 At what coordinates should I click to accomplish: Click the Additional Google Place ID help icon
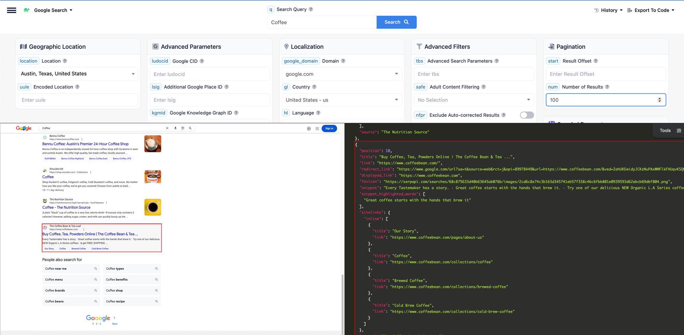[x=226, y=87]
